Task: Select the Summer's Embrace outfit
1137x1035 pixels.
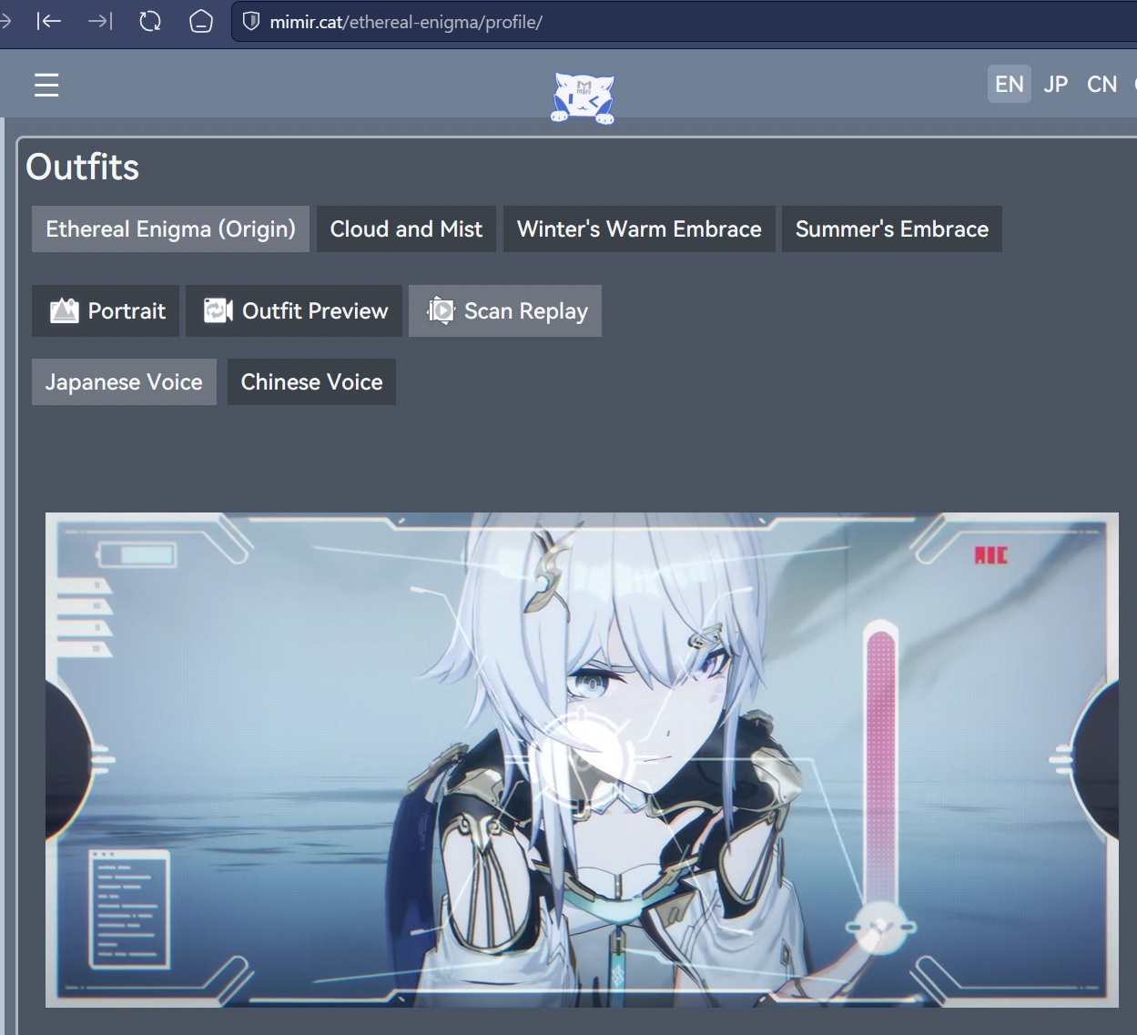Action: pos(892,228)
